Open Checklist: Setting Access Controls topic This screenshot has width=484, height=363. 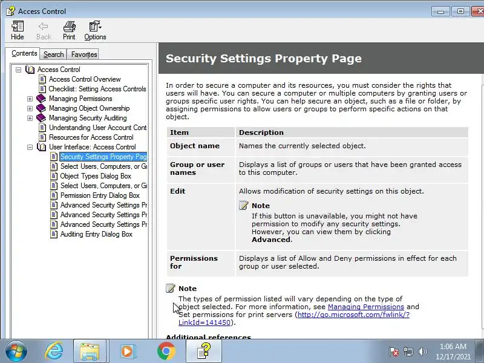pyautogui.click(x=97, y=89)
